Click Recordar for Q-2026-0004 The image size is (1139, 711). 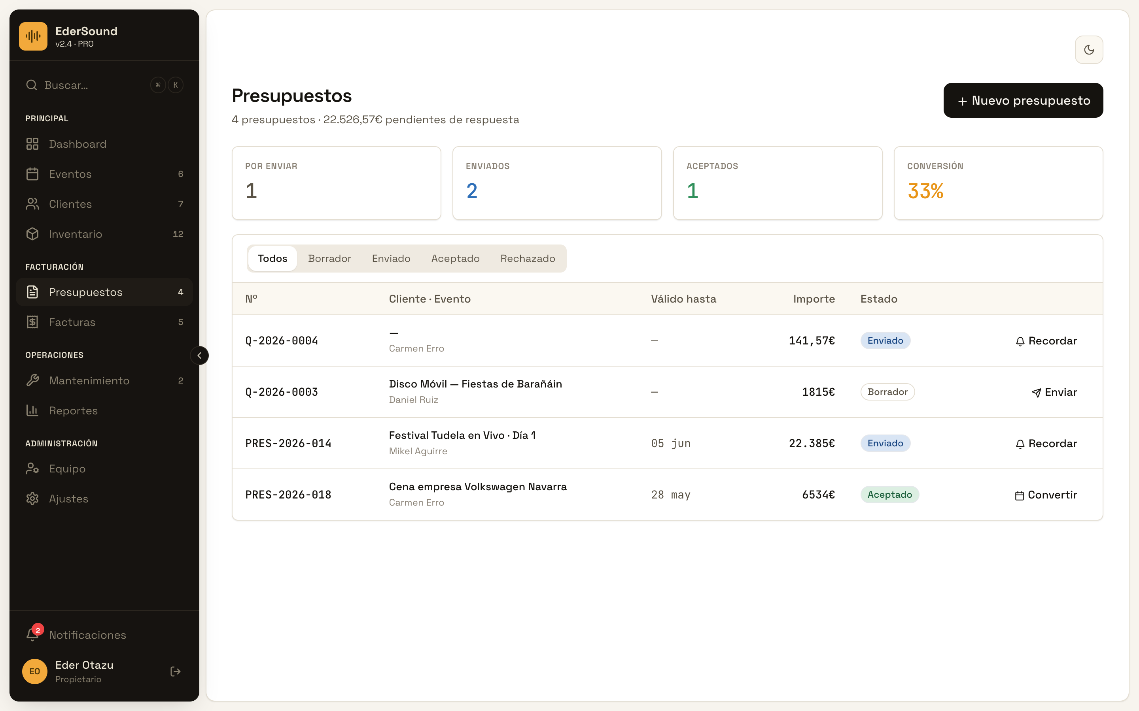pyautogui.click(x=1046, y=341)
